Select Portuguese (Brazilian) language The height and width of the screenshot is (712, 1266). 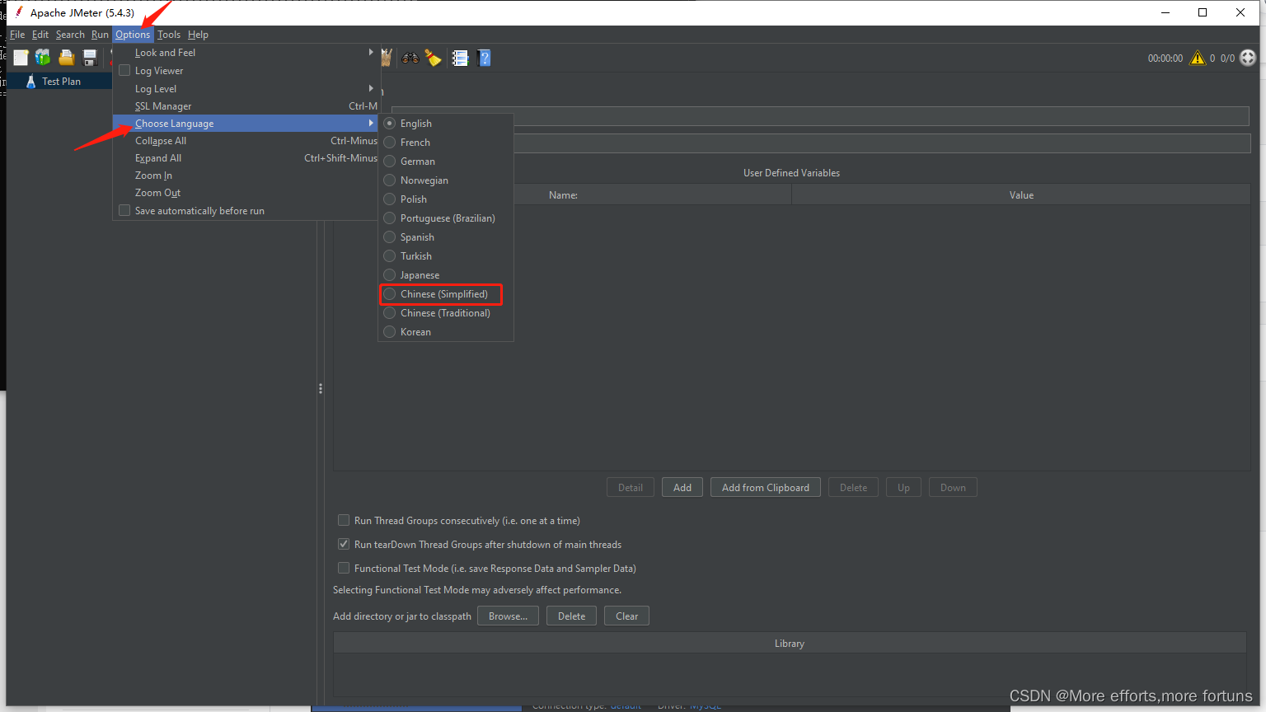pos(446,218)
